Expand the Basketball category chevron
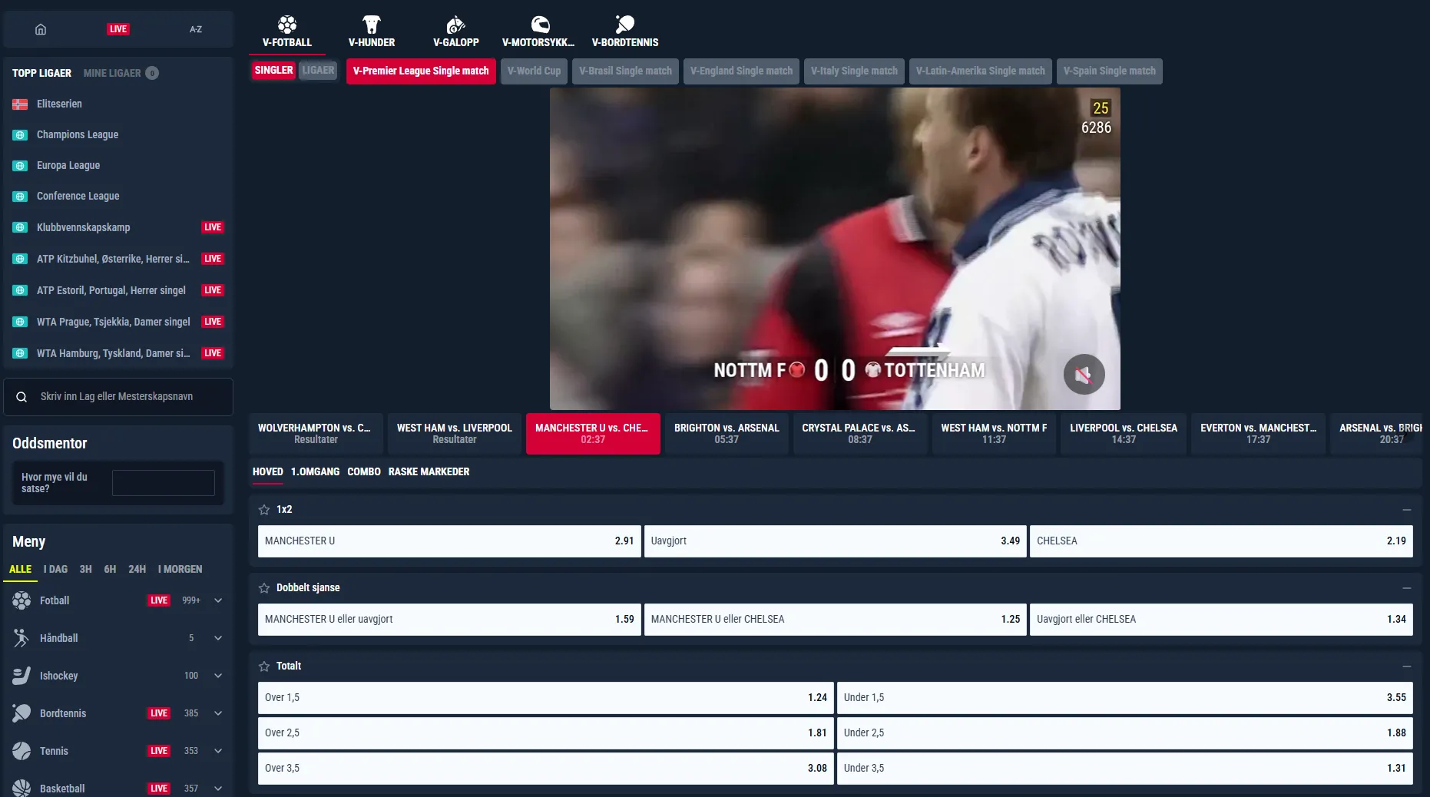The width and height of the screenshot is (1430, 797). click(218, 789)
